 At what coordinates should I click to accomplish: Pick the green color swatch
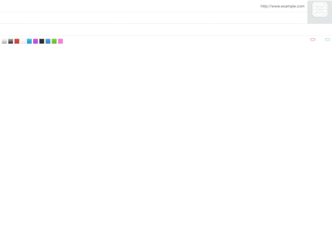click(54, 41)
